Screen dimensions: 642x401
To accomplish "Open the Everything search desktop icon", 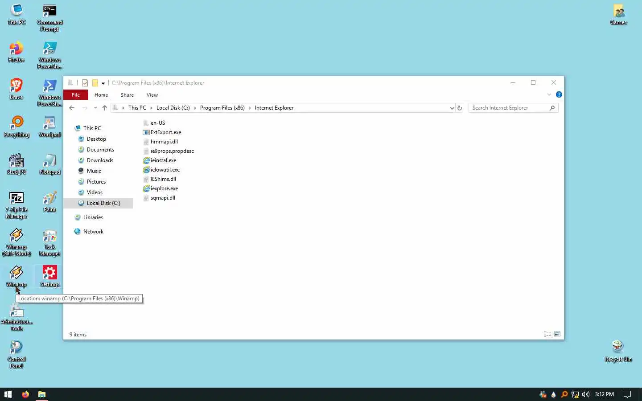I will tap(16, 127).
